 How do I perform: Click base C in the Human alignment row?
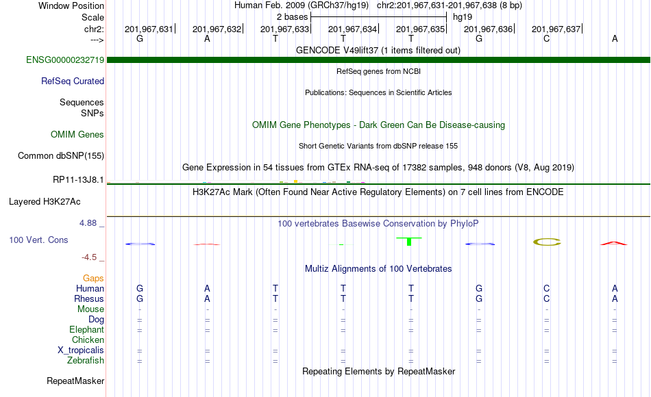tap(546, 288)
